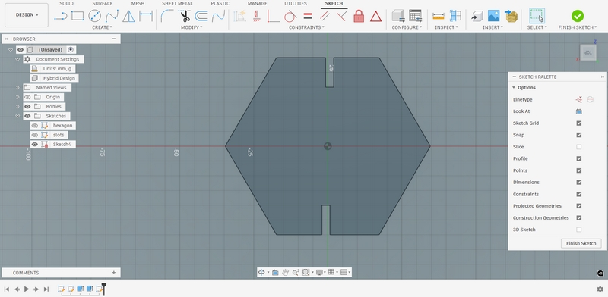Toggle visibility of the Bodies folder
Screen dimensions: 608x297
(x=27, y=106)
